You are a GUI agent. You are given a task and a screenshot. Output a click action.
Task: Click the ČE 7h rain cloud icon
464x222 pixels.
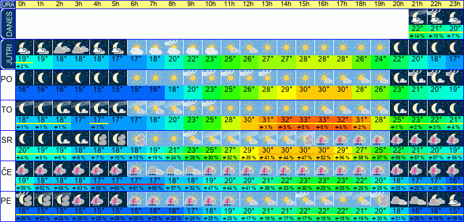tap(155, 169)
